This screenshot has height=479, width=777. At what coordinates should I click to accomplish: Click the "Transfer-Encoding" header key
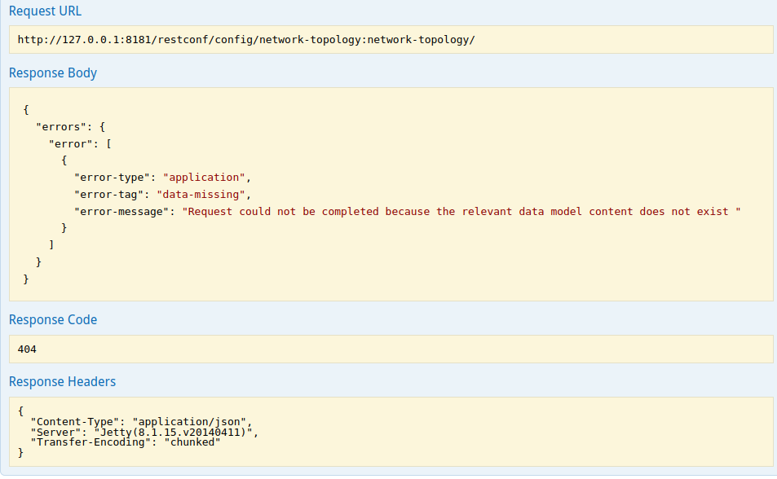click(x=91, y=442)
